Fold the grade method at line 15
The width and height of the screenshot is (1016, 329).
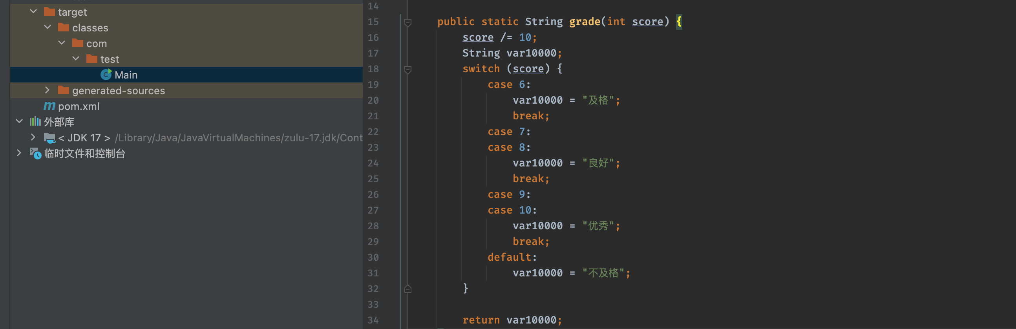[408, 22]
